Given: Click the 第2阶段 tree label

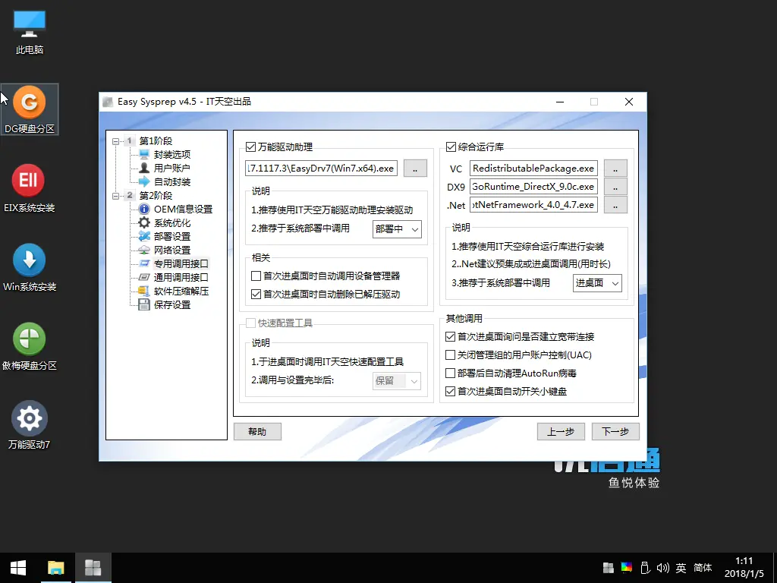Looking at the screenshot, I should pos(156,195).
